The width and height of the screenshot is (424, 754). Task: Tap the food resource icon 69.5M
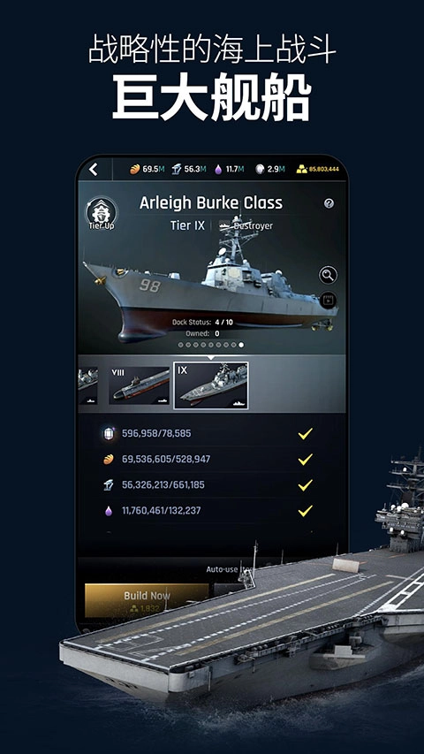(134, 169)
